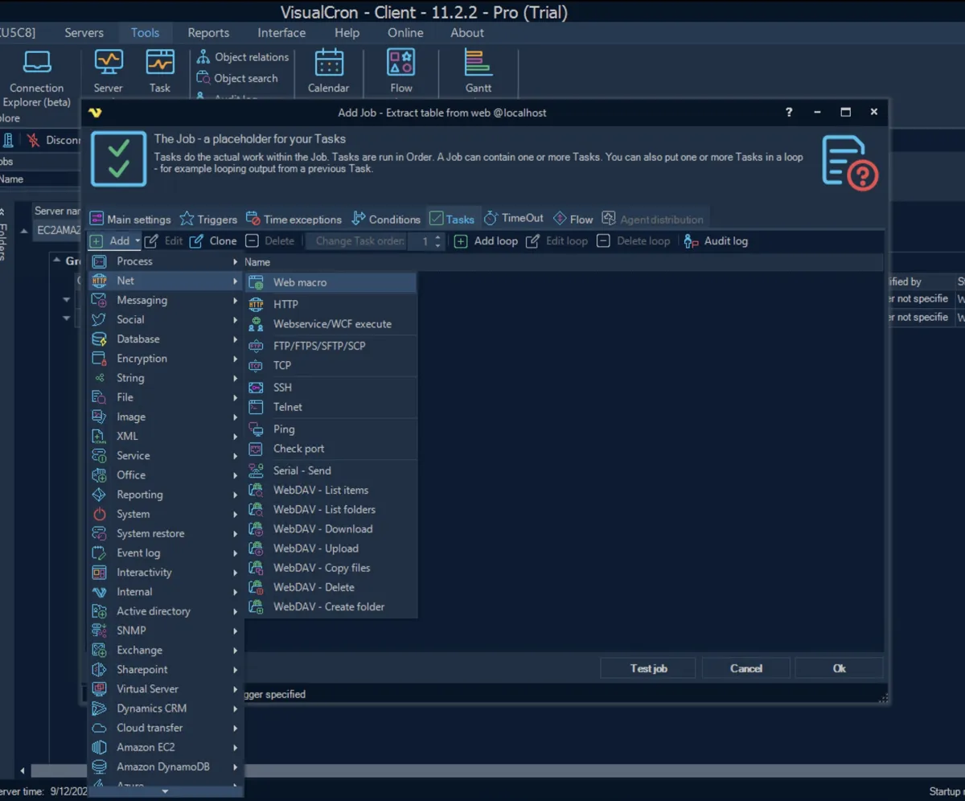Increase the Change Task order value
The width and height of the screenshot is (965, 801).
437,237
